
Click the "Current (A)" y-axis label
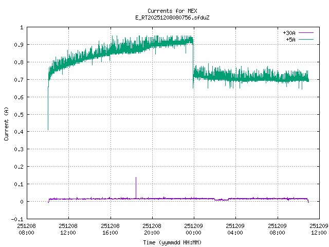7,123
